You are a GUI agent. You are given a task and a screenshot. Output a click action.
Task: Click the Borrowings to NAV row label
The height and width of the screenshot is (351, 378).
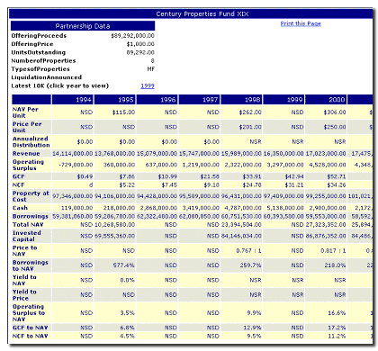point(31,265)
